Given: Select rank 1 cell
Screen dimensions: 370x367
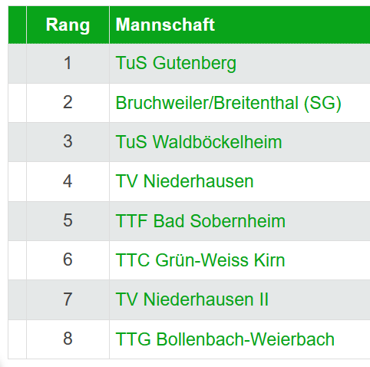Looking at the screenshot, I should 68,64.
